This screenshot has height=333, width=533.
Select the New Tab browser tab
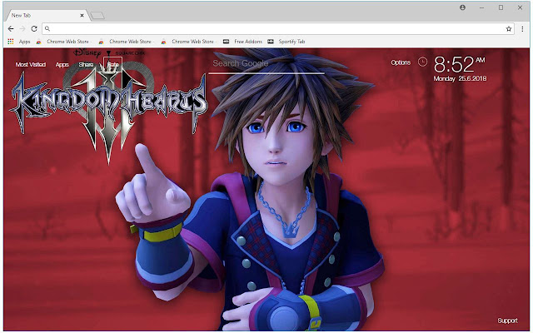click(47, 15)
